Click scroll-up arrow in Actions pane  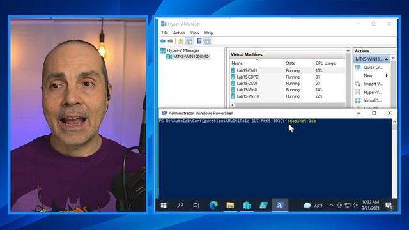point(394,58)
